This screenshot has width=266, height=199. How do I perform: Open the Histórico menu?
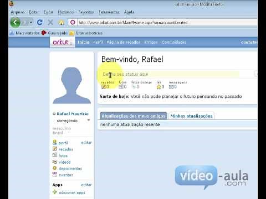click(65, 12)
